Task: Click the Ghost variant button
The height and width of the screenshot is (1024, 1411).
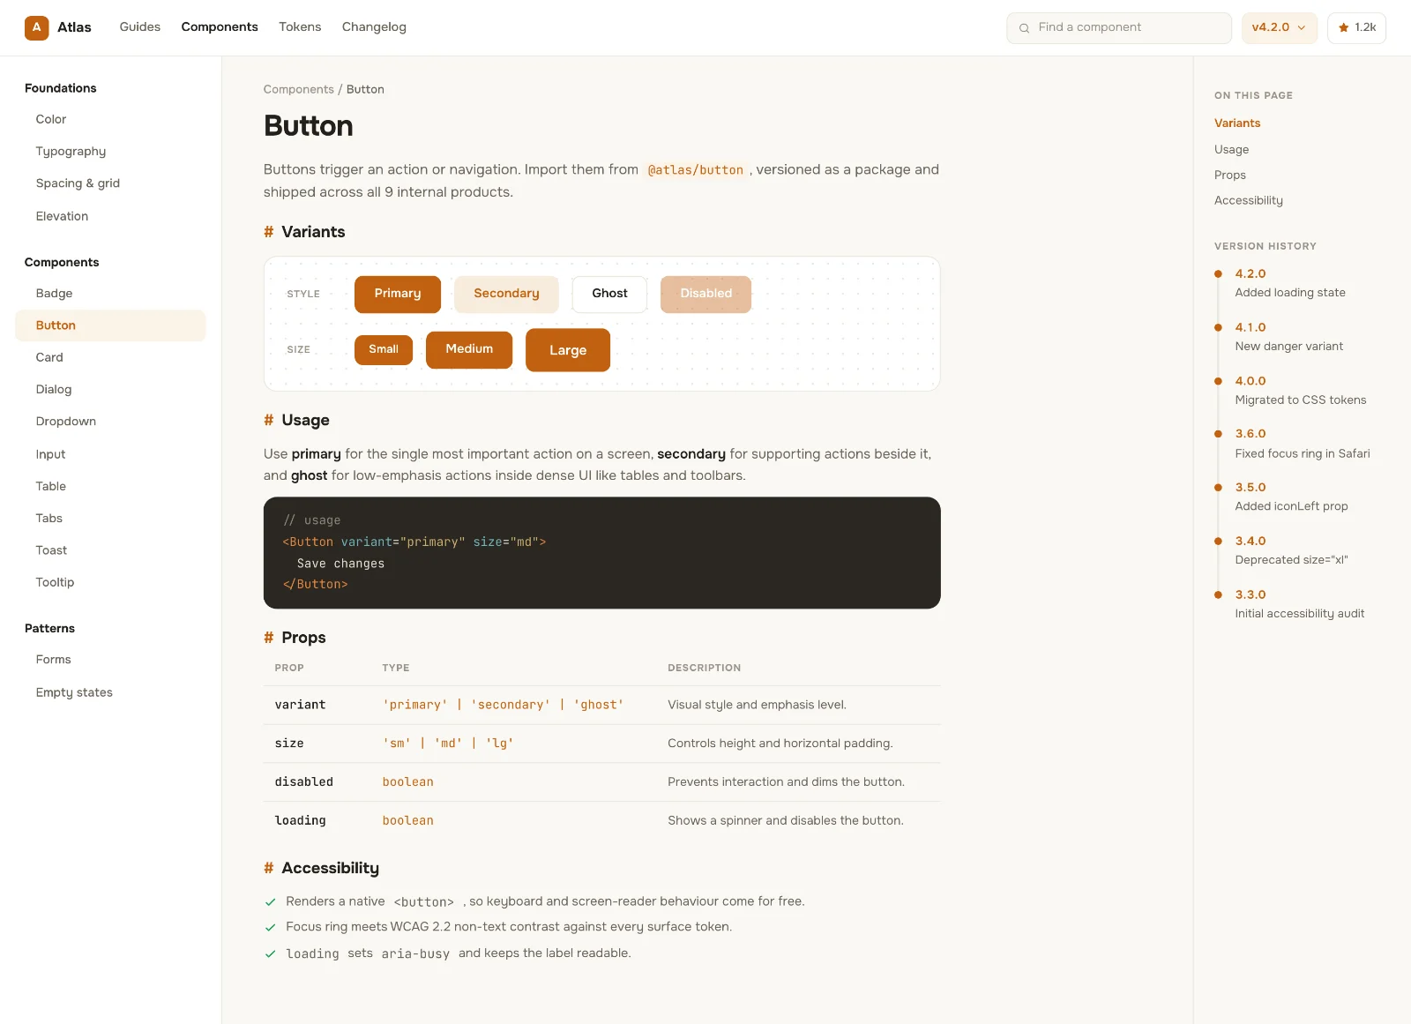Action: (x=609, y=295)
